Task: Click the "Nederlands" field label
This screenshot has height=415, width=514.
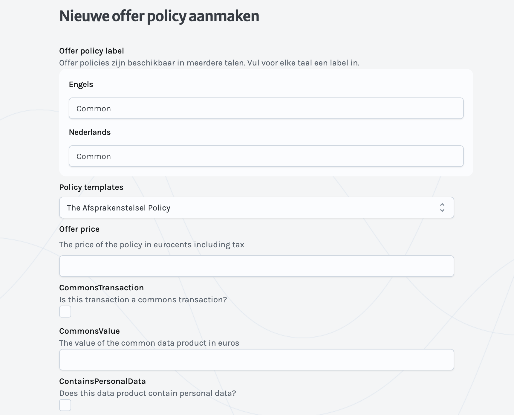Action: click(x=90, y=132)
